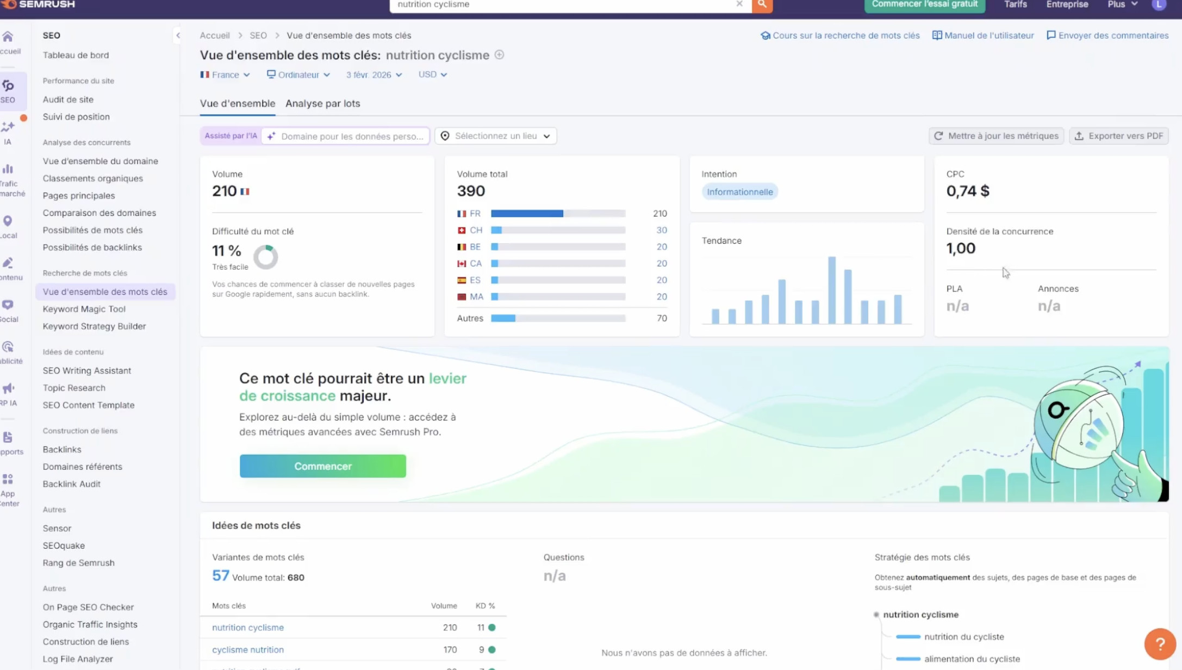1182x670 pixels.
Task: Click the orange search magnifier button
Action: pos(762,5)
